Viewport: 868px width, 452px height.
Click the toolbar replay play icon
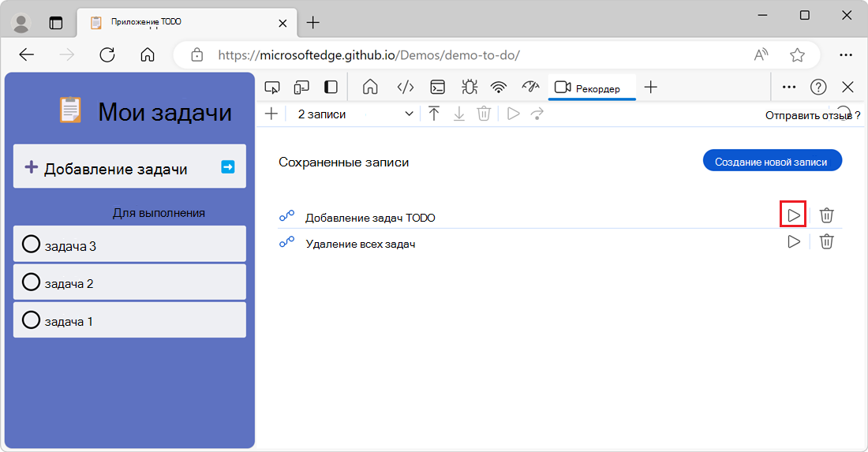click(x=513, y=114)
